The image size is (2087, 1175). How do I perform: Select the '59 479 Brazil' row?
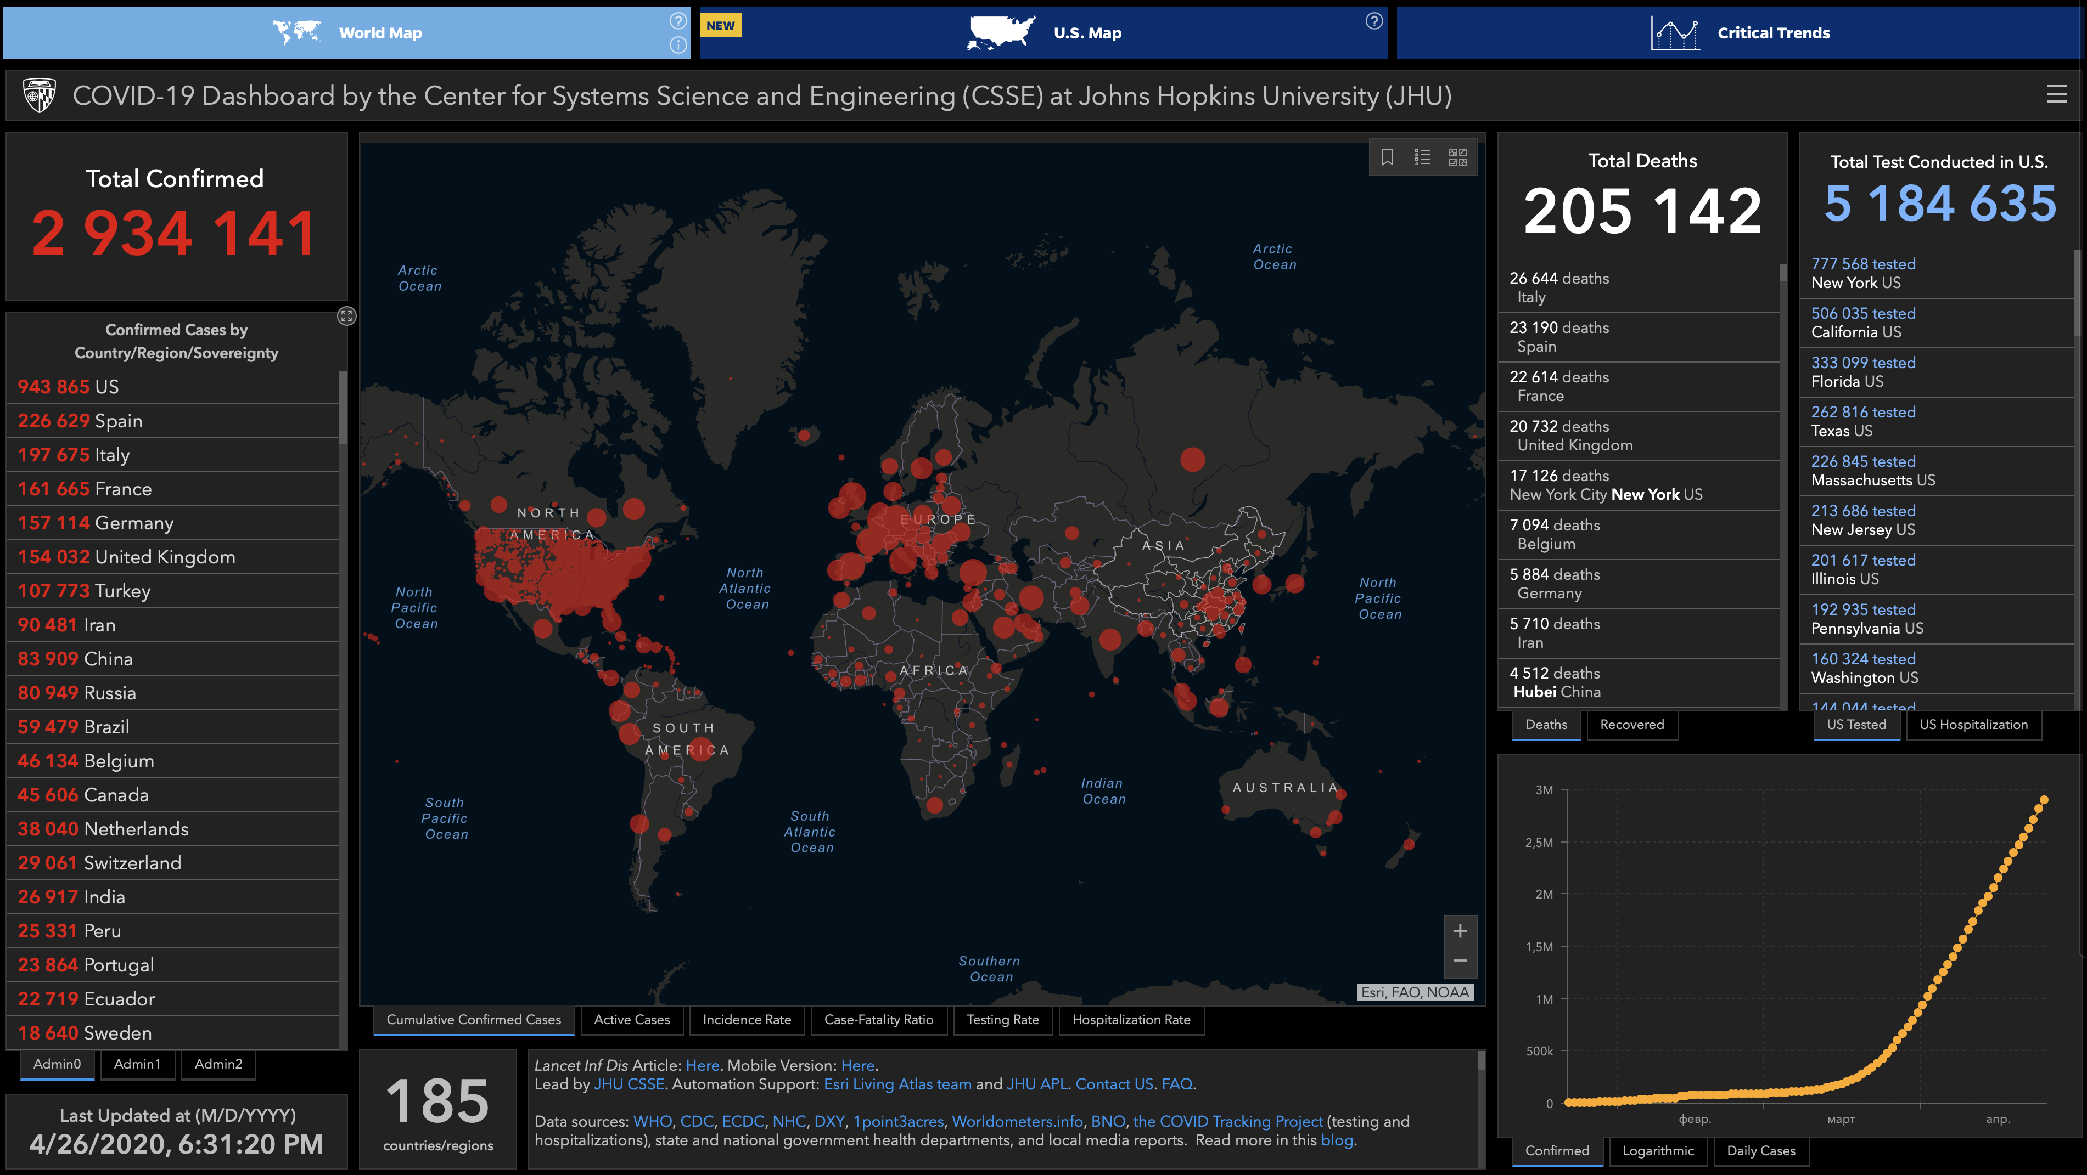172,727
